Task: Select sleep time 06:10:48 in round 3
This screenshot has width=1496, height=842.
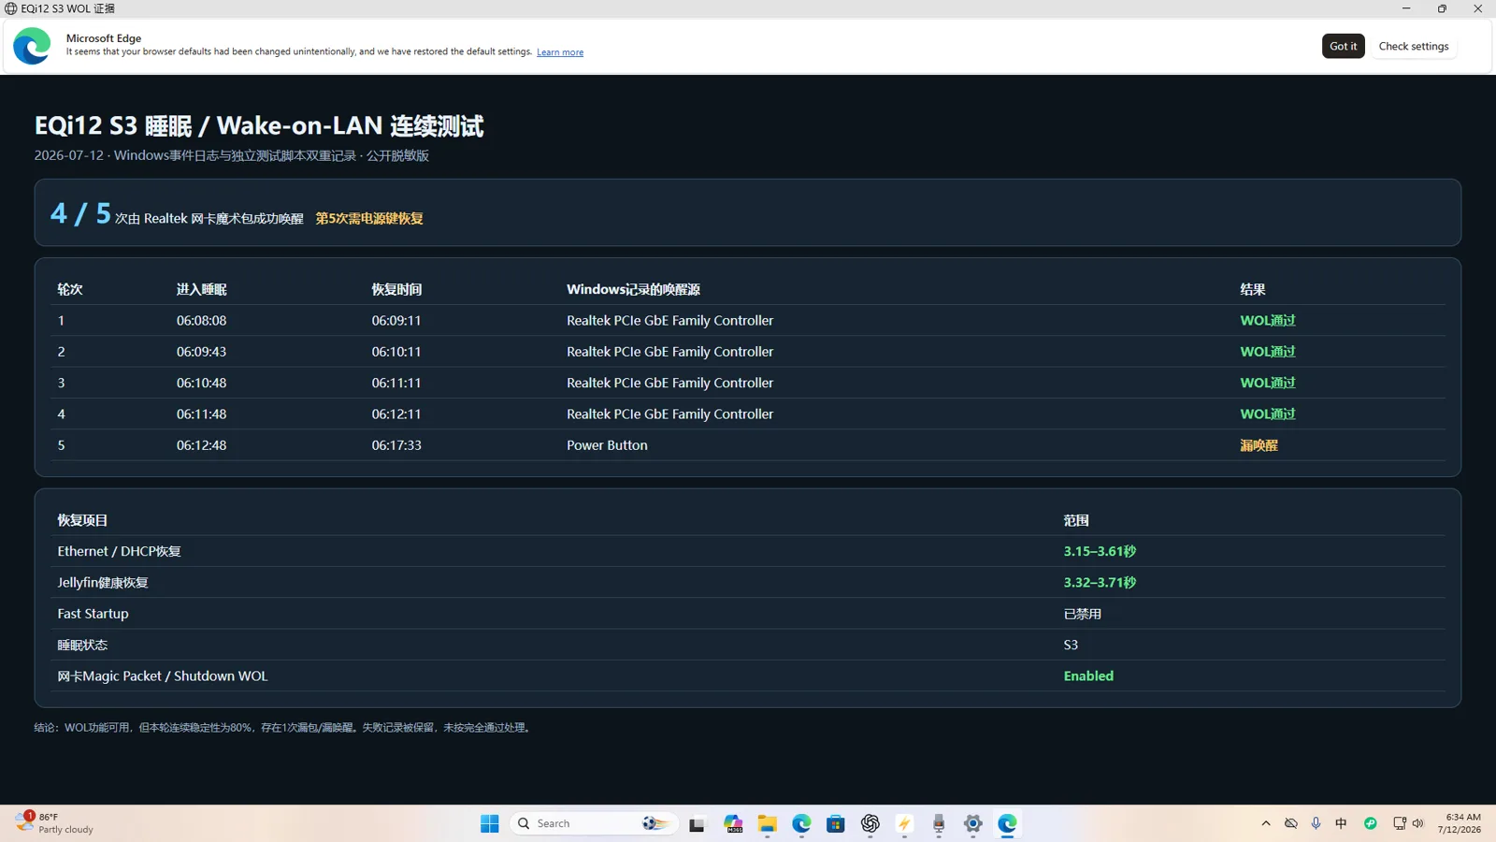Action: click(x=202, y=383)
